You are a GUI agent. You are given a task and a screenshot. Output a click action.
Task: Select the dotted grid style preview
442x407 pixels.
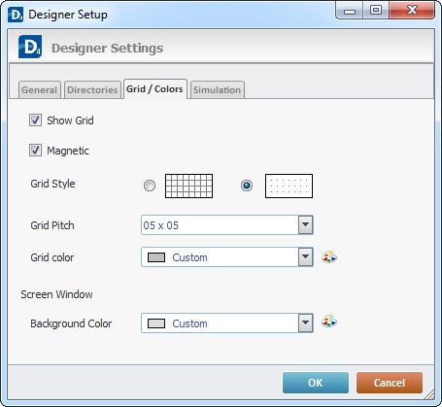click(289, 186)
